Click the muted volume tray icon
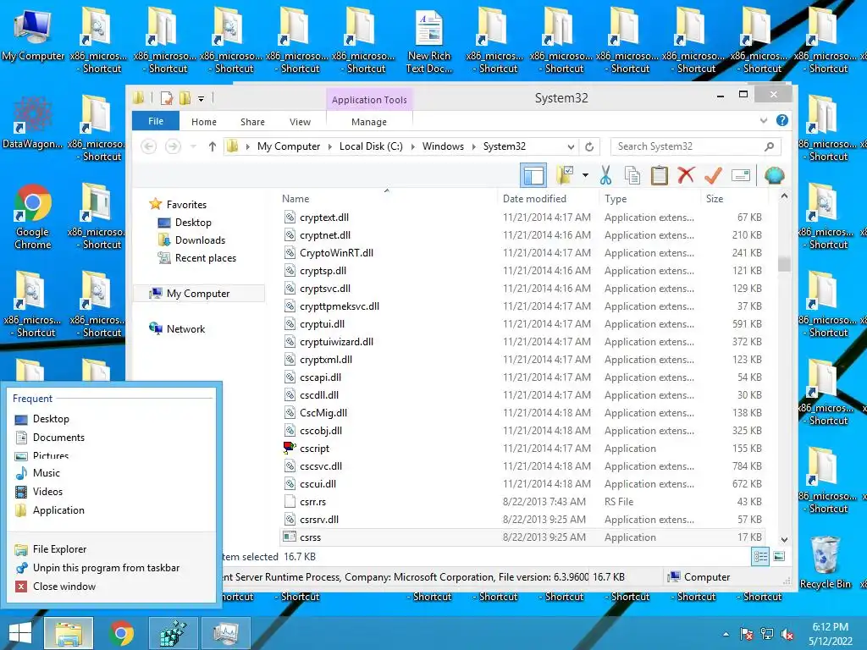The width and height of the screenshot is (867, 650). [x=787, y=635]
